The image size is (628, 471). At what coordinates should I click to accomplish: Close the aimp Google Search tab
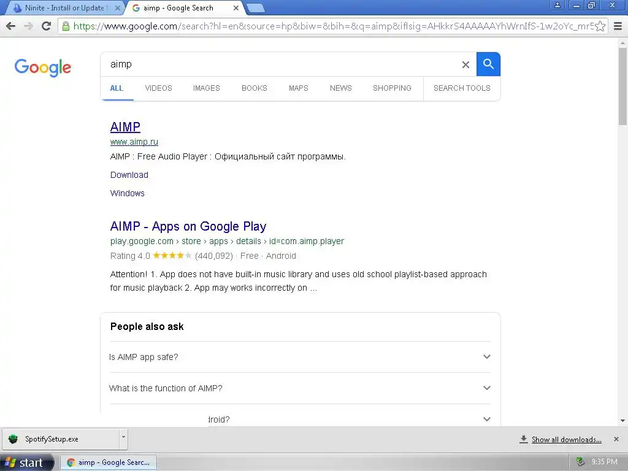pos(236,8)
